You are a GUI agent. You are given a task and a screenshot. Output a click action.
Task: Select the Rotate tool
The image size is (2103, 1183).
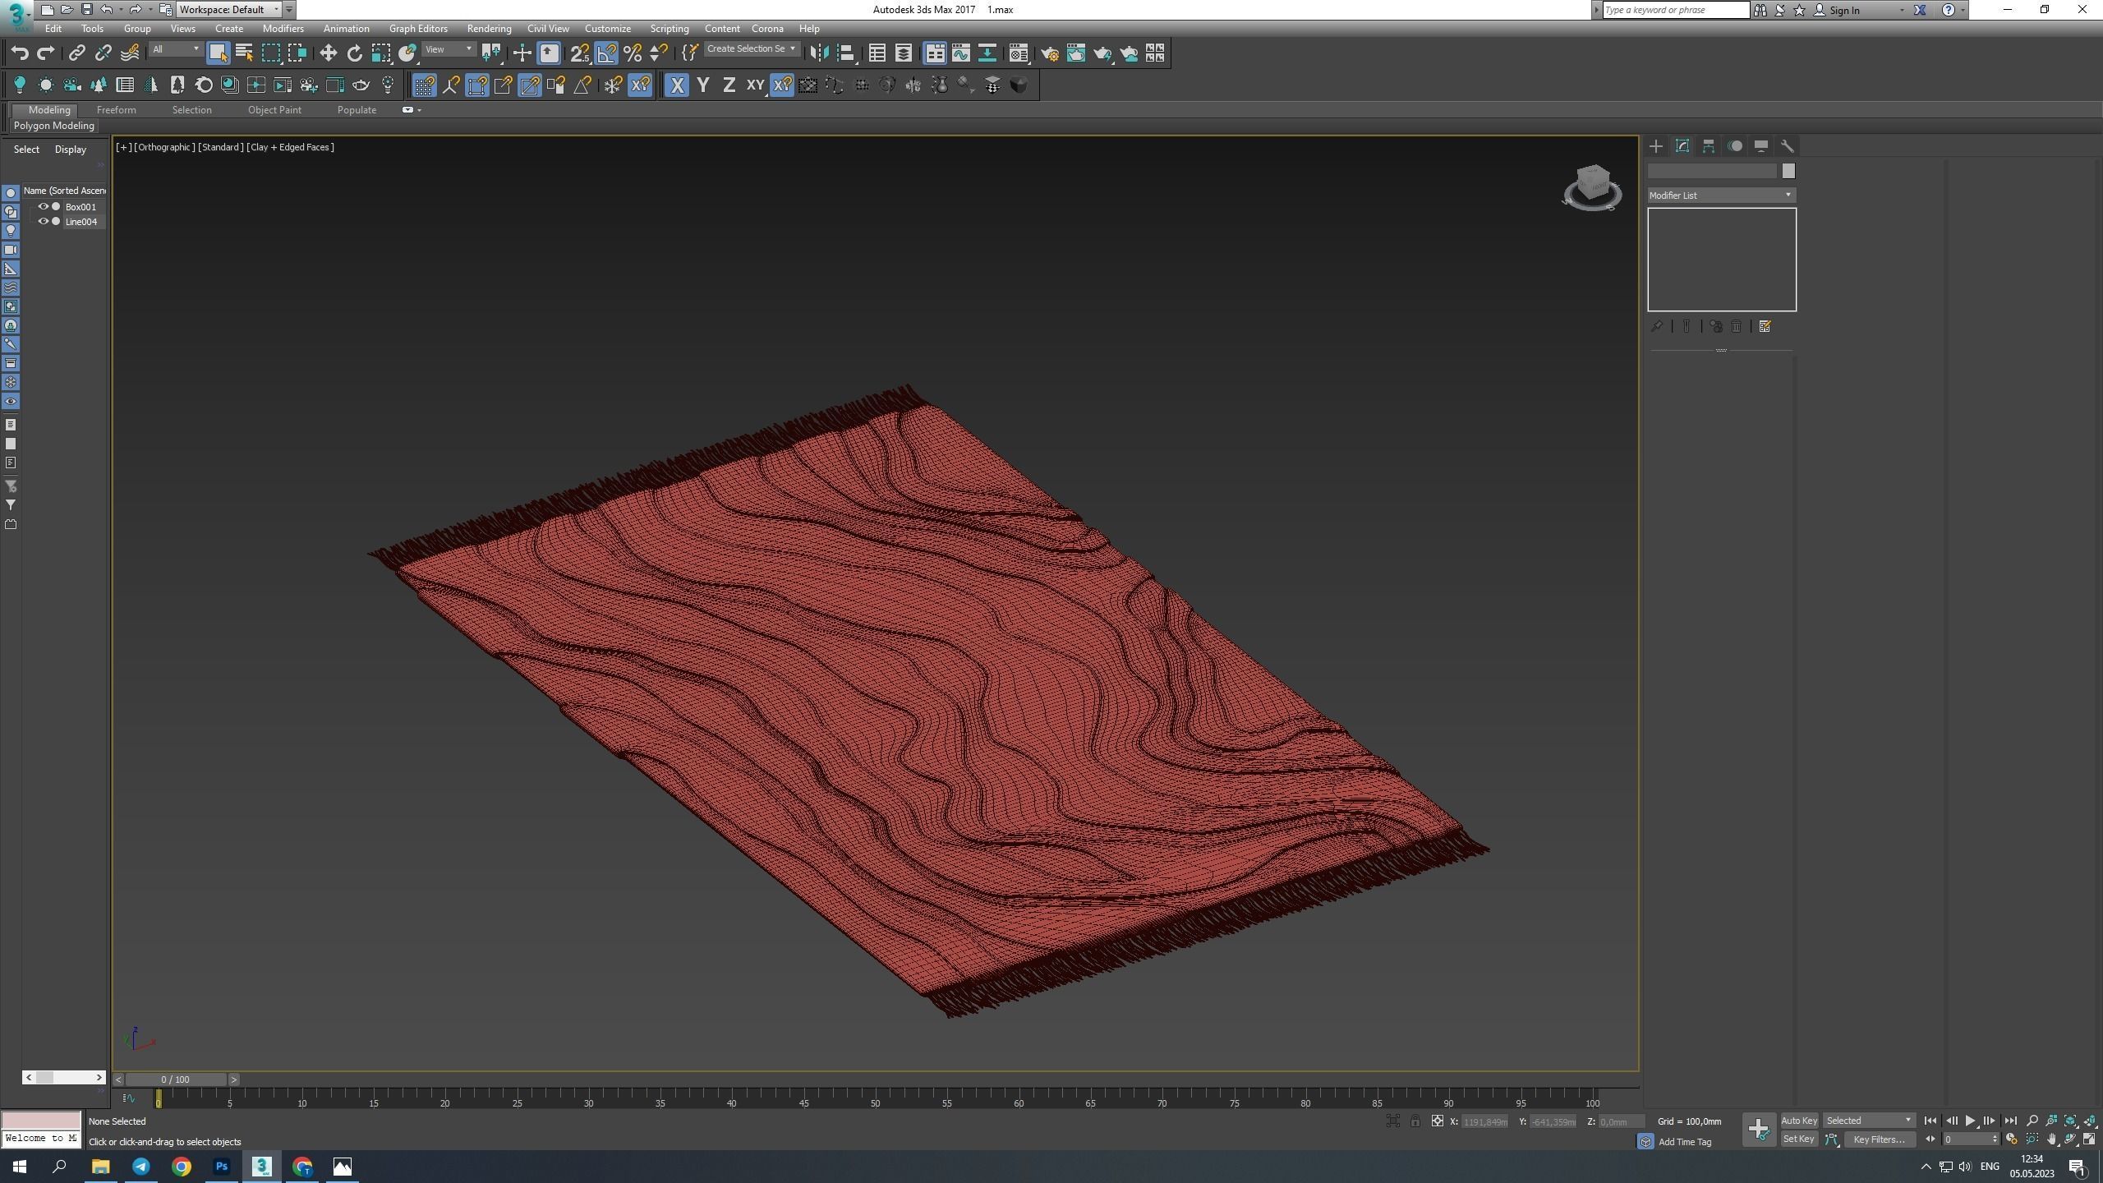point(354,53)
